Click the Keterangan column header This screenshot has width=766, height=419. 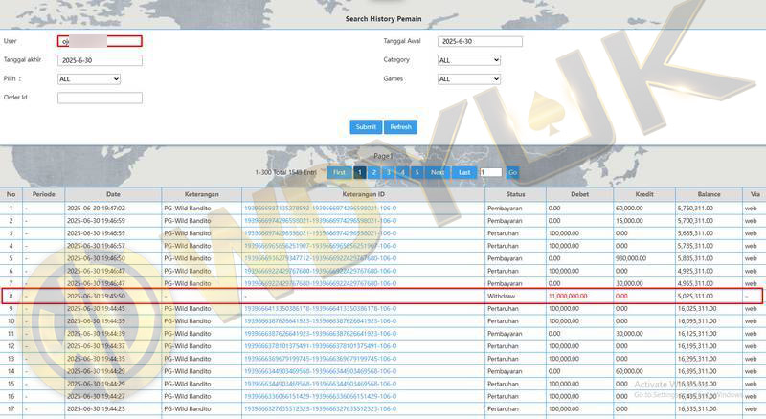[x=202, y=194]
